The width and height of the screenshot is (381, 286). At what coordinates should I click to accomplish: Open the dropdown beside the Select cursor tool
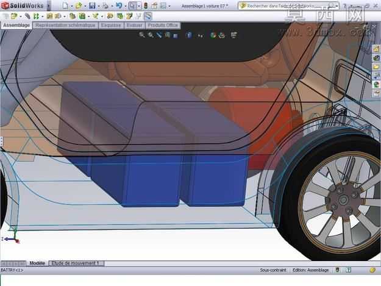[139, 6]
